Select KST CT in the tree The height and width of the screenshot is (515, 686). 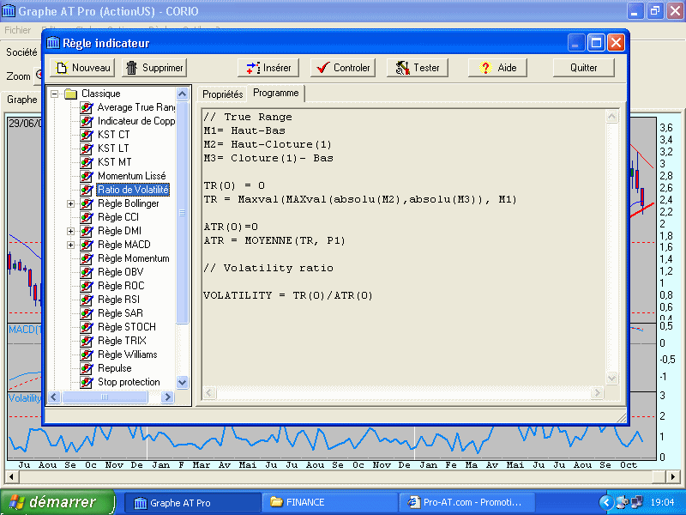(x=114, y=135)
